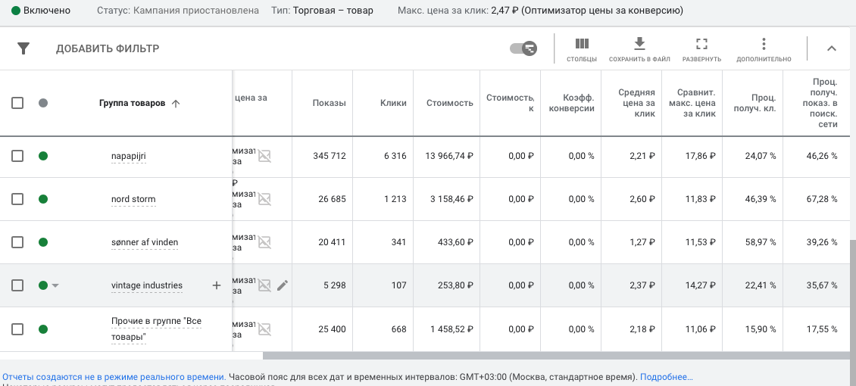Open the Подробнее link at the bottom
This screenshot has width=856, height=386.
(666, 376)
